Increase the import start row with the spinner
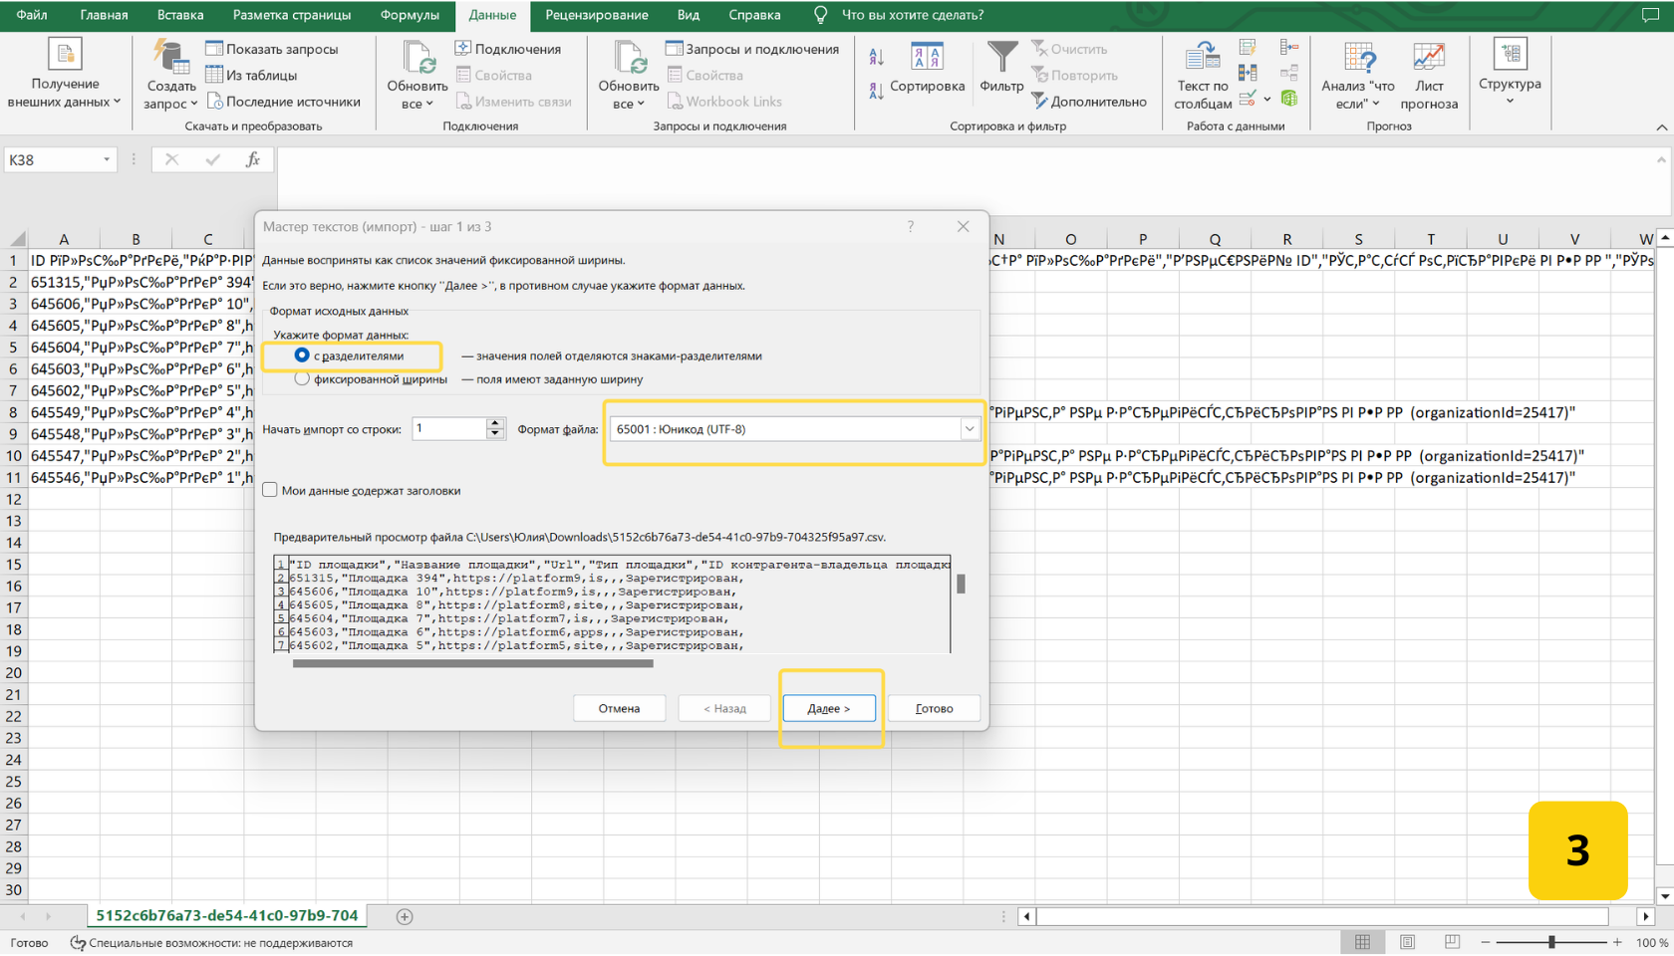Image resolution: width=1674 pixels, height=956 pixels. (x=495, y=423)
